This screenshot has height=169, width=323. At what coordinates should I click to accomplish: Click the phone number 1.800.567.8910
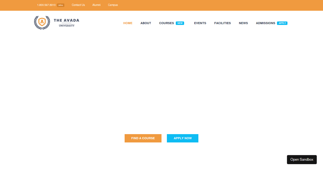(x=46, y=5)
